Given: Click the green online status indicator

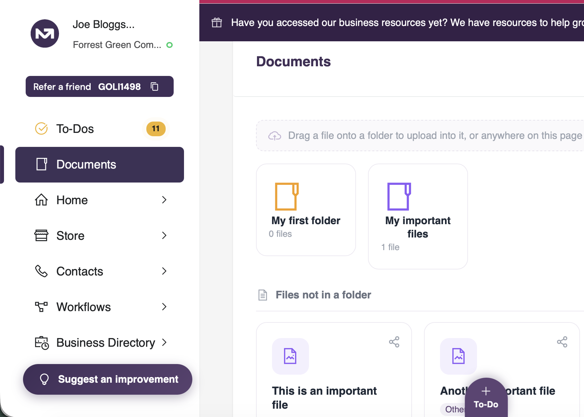Looking at the screenshot, I should (170, 45).
